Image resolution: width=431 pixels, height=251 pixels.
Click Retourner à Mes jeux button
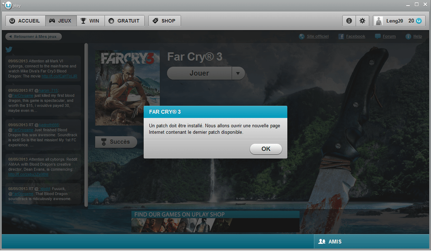33,36
